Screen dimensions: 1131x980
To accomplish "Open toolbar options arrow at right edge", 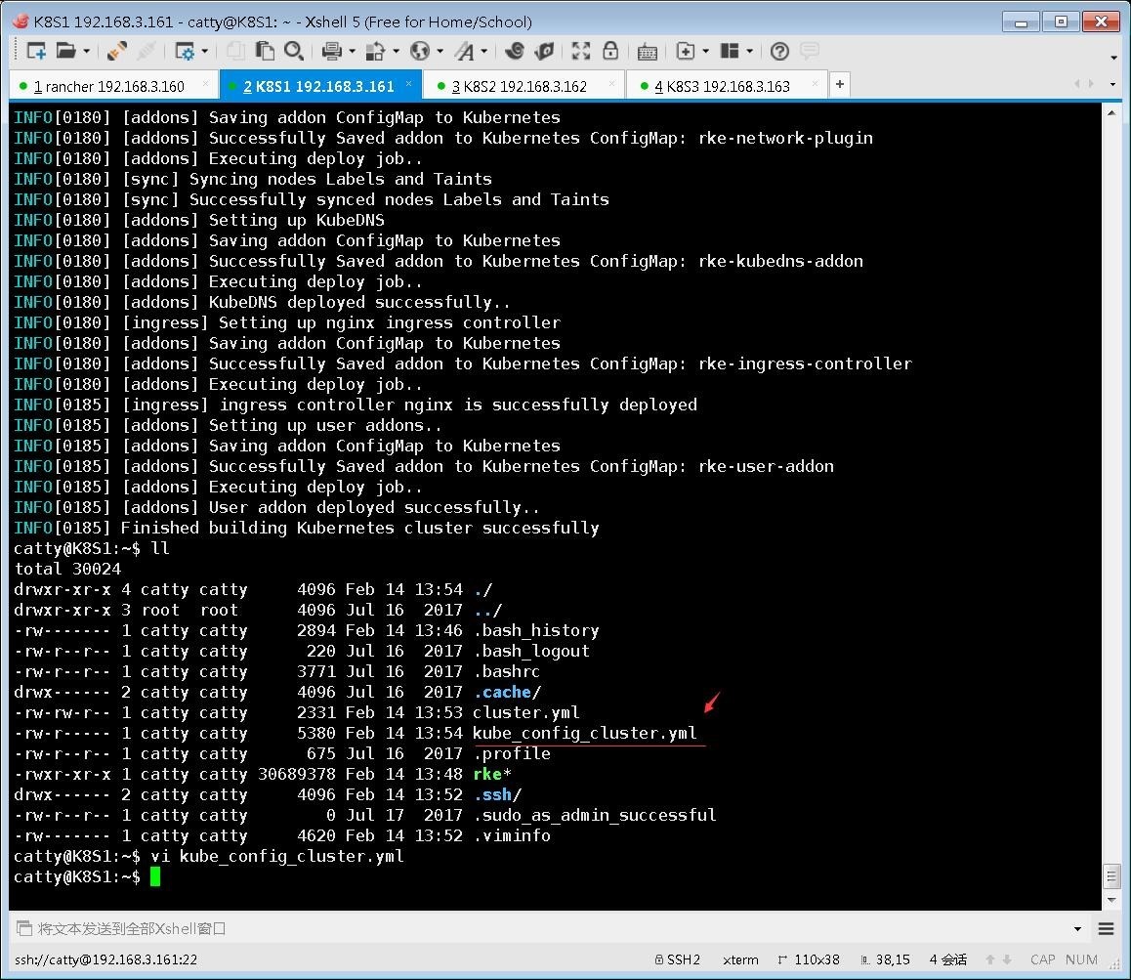I will click(1113, 57).
